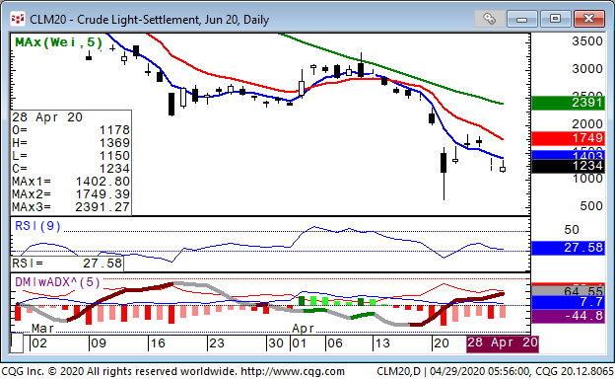Click the MAx(Wei,5) study label

[x=59, y=42]
